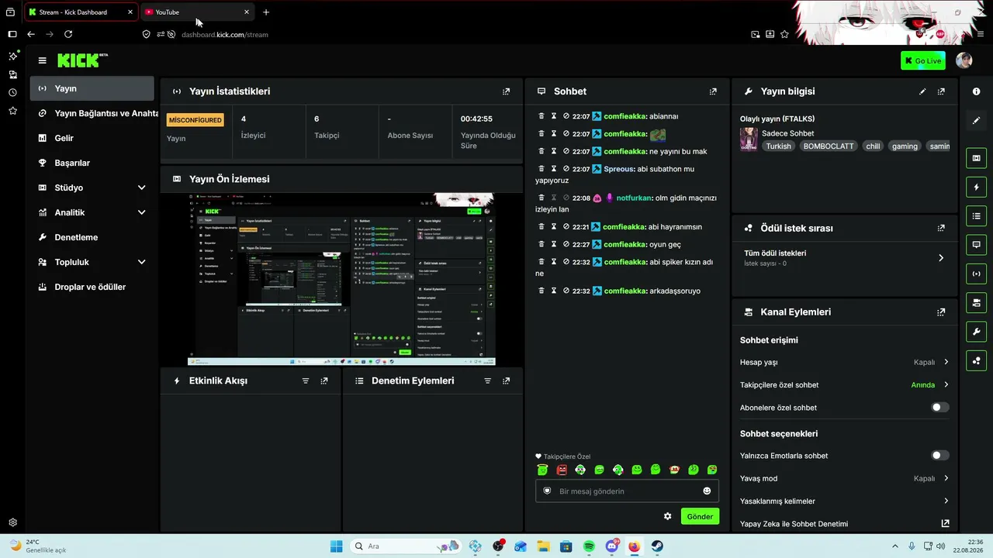Delete comfieakka's 'arkadaşsoruyo' message
993x558 pixels.
point(541,291)
